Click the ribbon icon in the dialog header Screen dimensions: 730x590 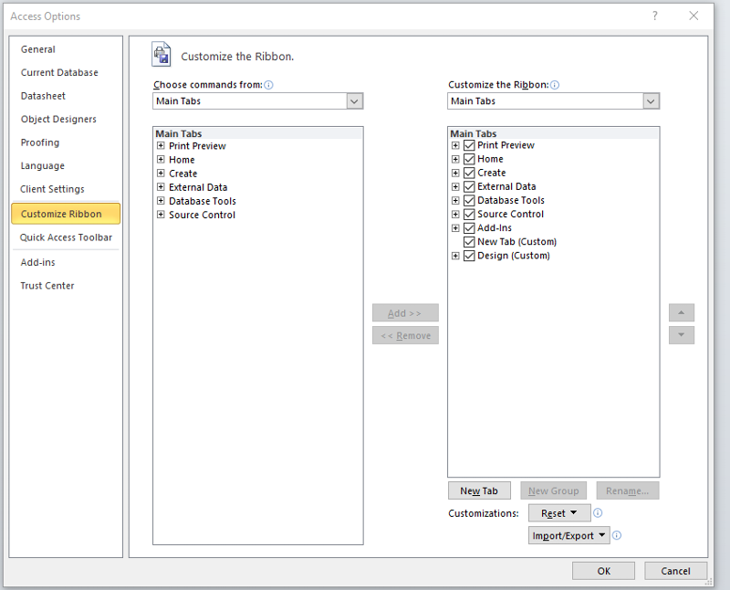click(162, 54)
